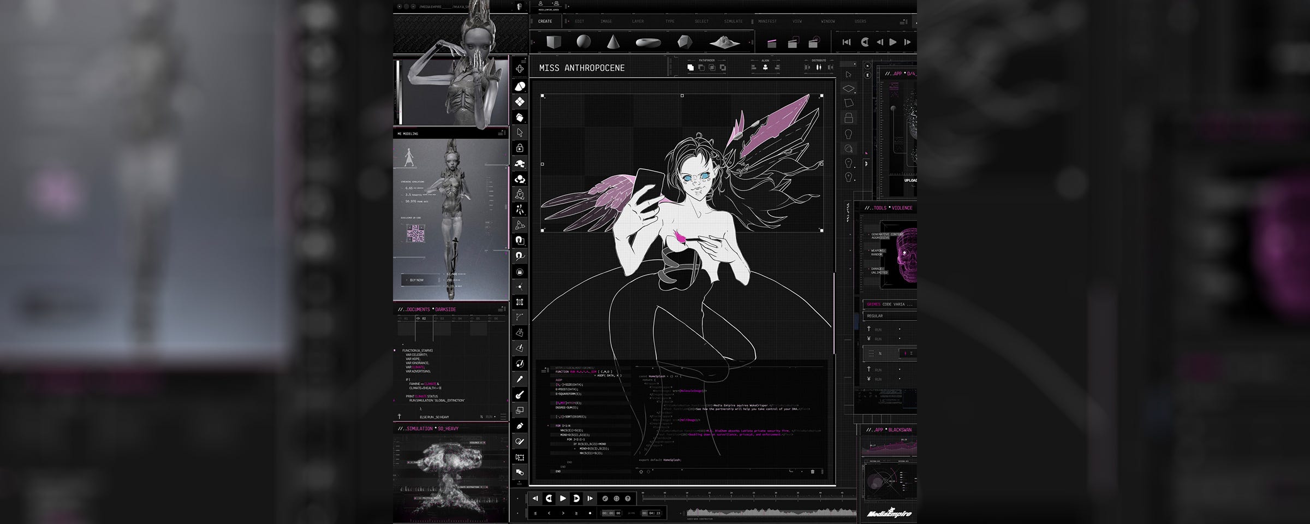The width and height of the screenshot is (1310, 524).
Task: Click the current time 00:00:00 field
Action: click(x=611, y=514)
